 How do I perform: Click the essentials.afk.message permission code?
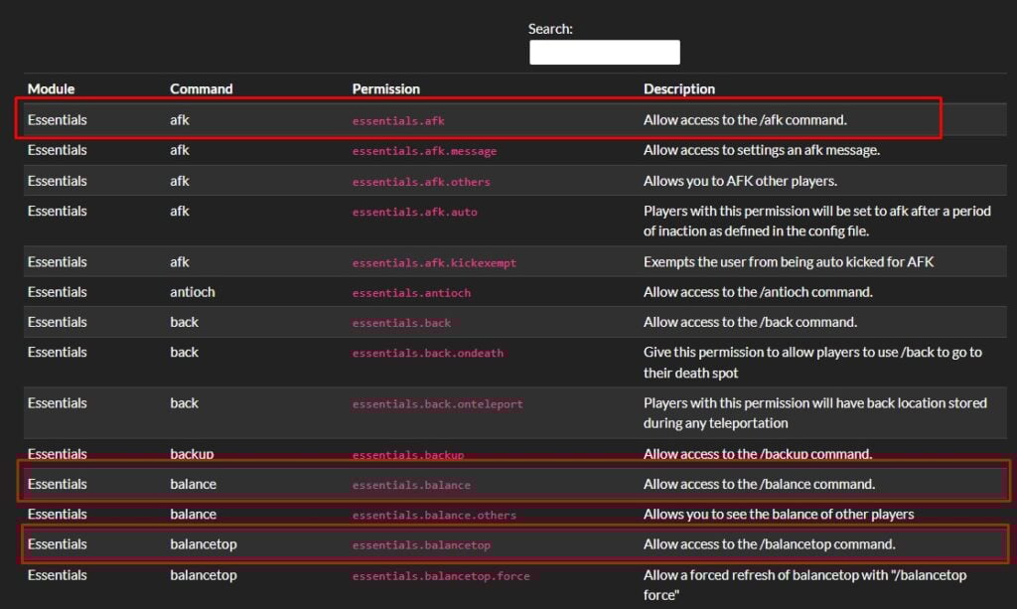(424, 151)
